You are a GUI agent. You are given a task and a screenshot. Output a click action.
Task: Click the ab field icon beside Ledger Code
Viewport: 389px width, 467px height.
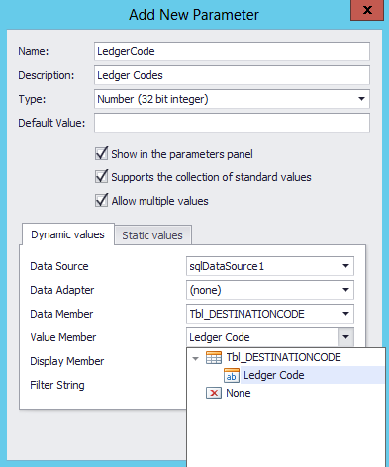click(x=232, y=375)
